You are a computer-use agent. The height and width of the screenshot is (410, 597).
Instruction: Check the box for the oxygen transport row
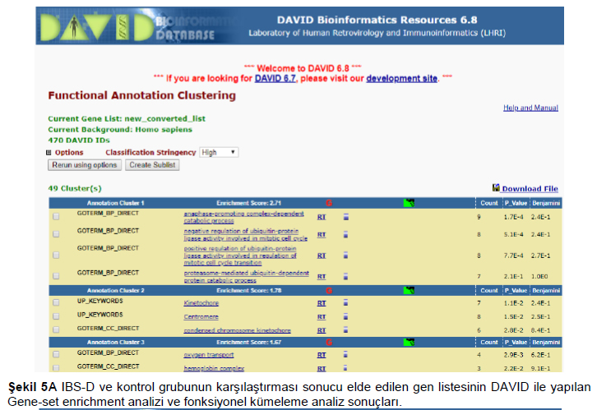56,354
